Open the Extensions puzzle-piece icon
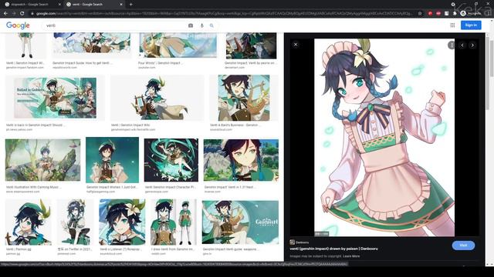Viewport: 494px width, 277px height. pyautogui.click(x=455, y=14)
